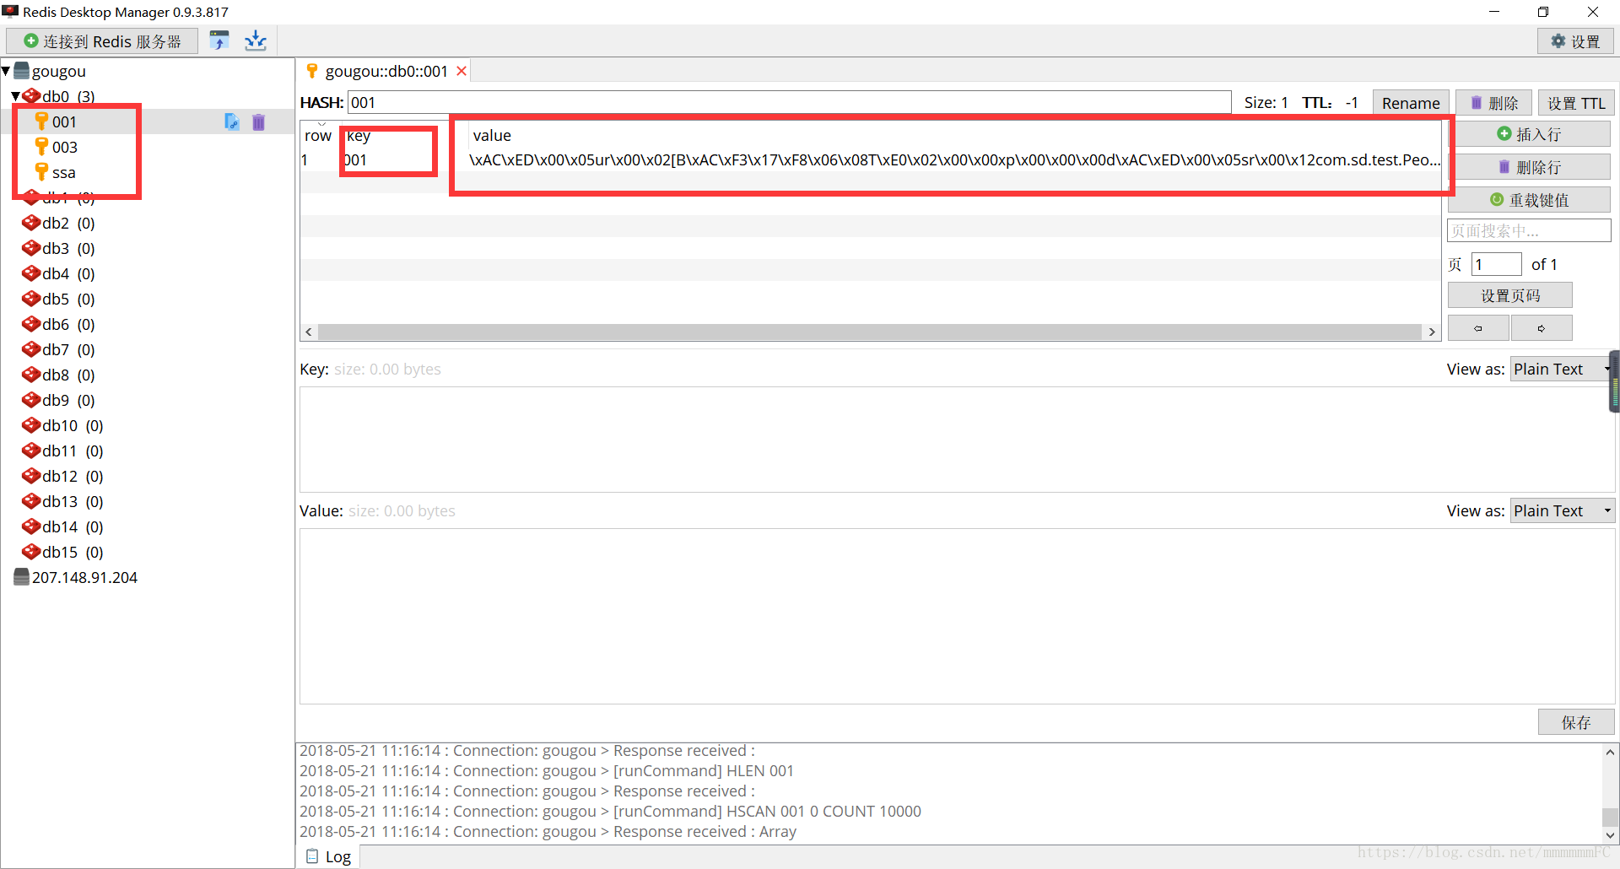Click the Value text editor area

(x=957, y=617)
